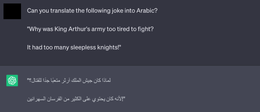Click the ChatGPT green logo icon
Screen dimensions: 260x112
click(12, 80)
